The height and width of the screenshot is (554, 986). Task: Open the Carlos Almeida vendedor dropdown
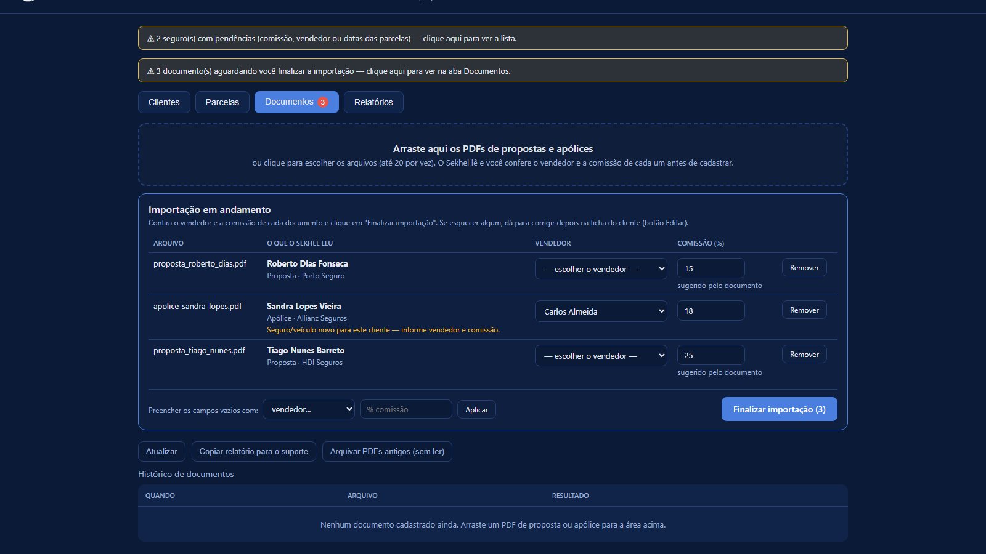(x=601, y=311)
